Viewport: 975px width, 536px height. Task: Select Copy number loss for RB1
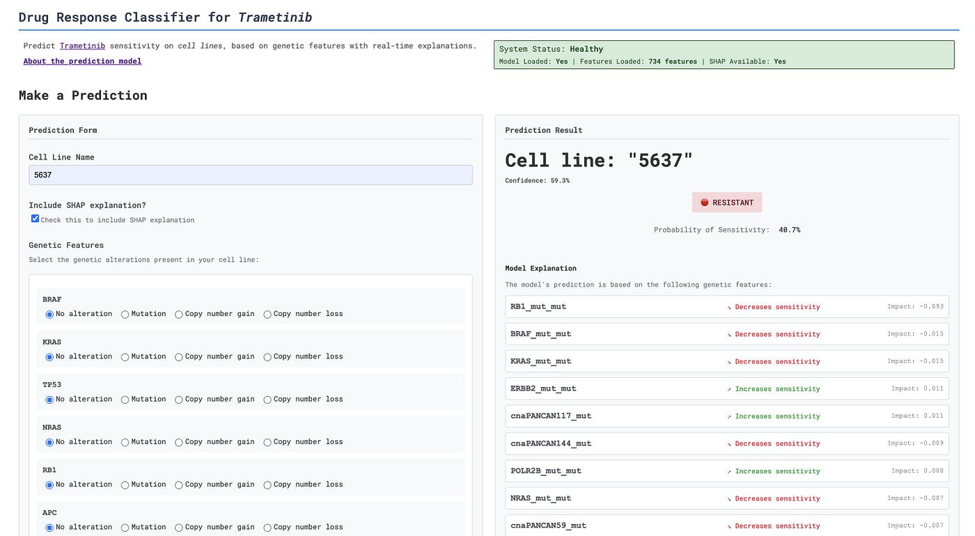267,485
